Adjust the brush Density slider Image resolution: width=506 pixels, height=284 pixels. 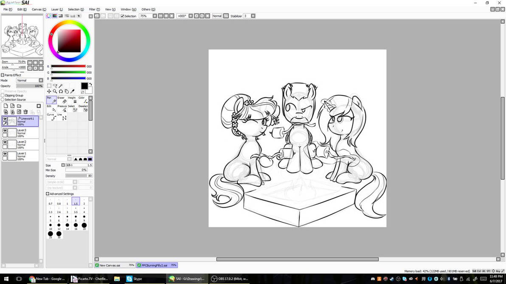tap(79, 175)
